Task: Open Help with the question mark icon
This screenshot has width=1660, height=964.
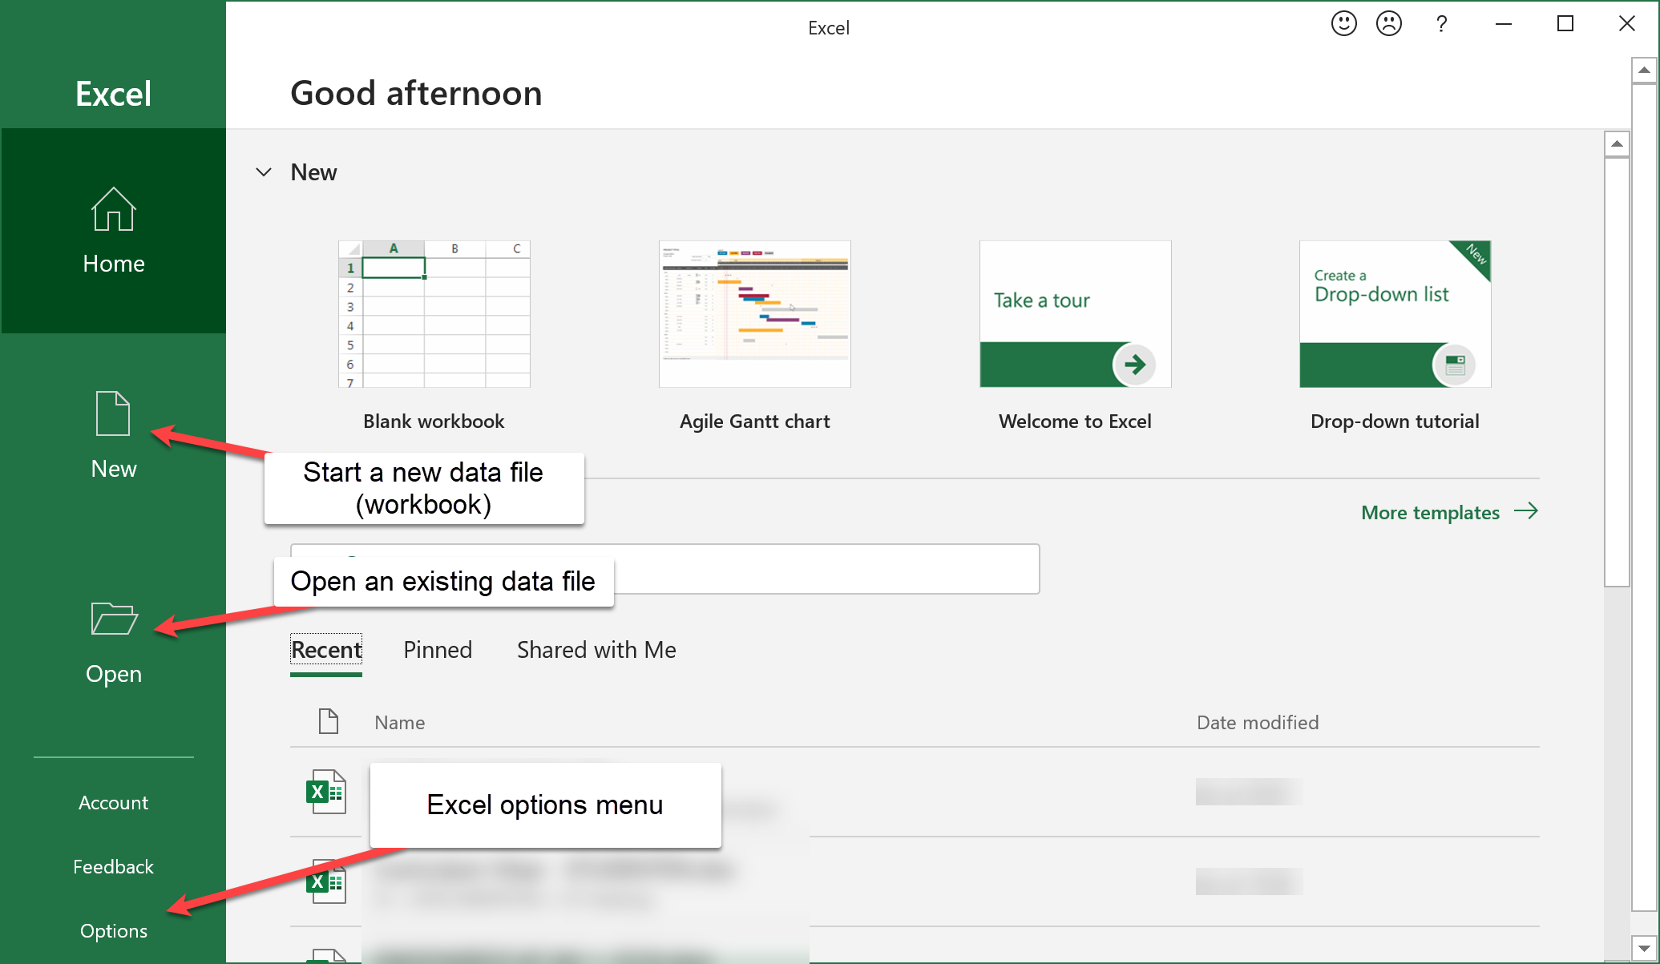Action: coord(1441,24)
